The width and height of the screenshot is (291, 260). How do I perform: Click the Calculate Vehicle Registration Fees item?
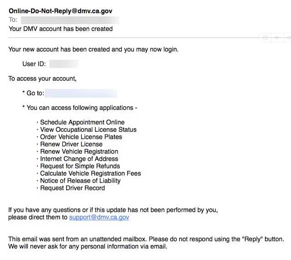90,173
